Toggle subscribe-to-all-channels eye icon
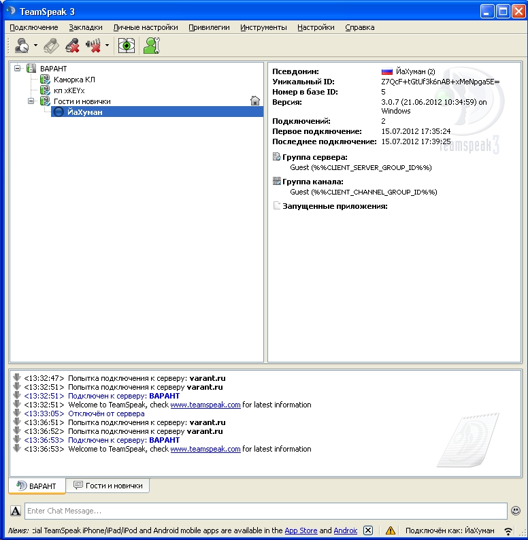528x540 pixels. pyautogui.click(x=127, y=46)
